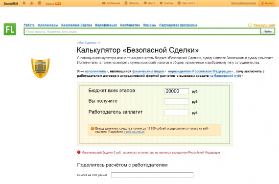Click the Поделитесь расчётом с работодателем heading
Image resolution: width=279 pixels, height=184 pixels.
click(x=122, y=165)
